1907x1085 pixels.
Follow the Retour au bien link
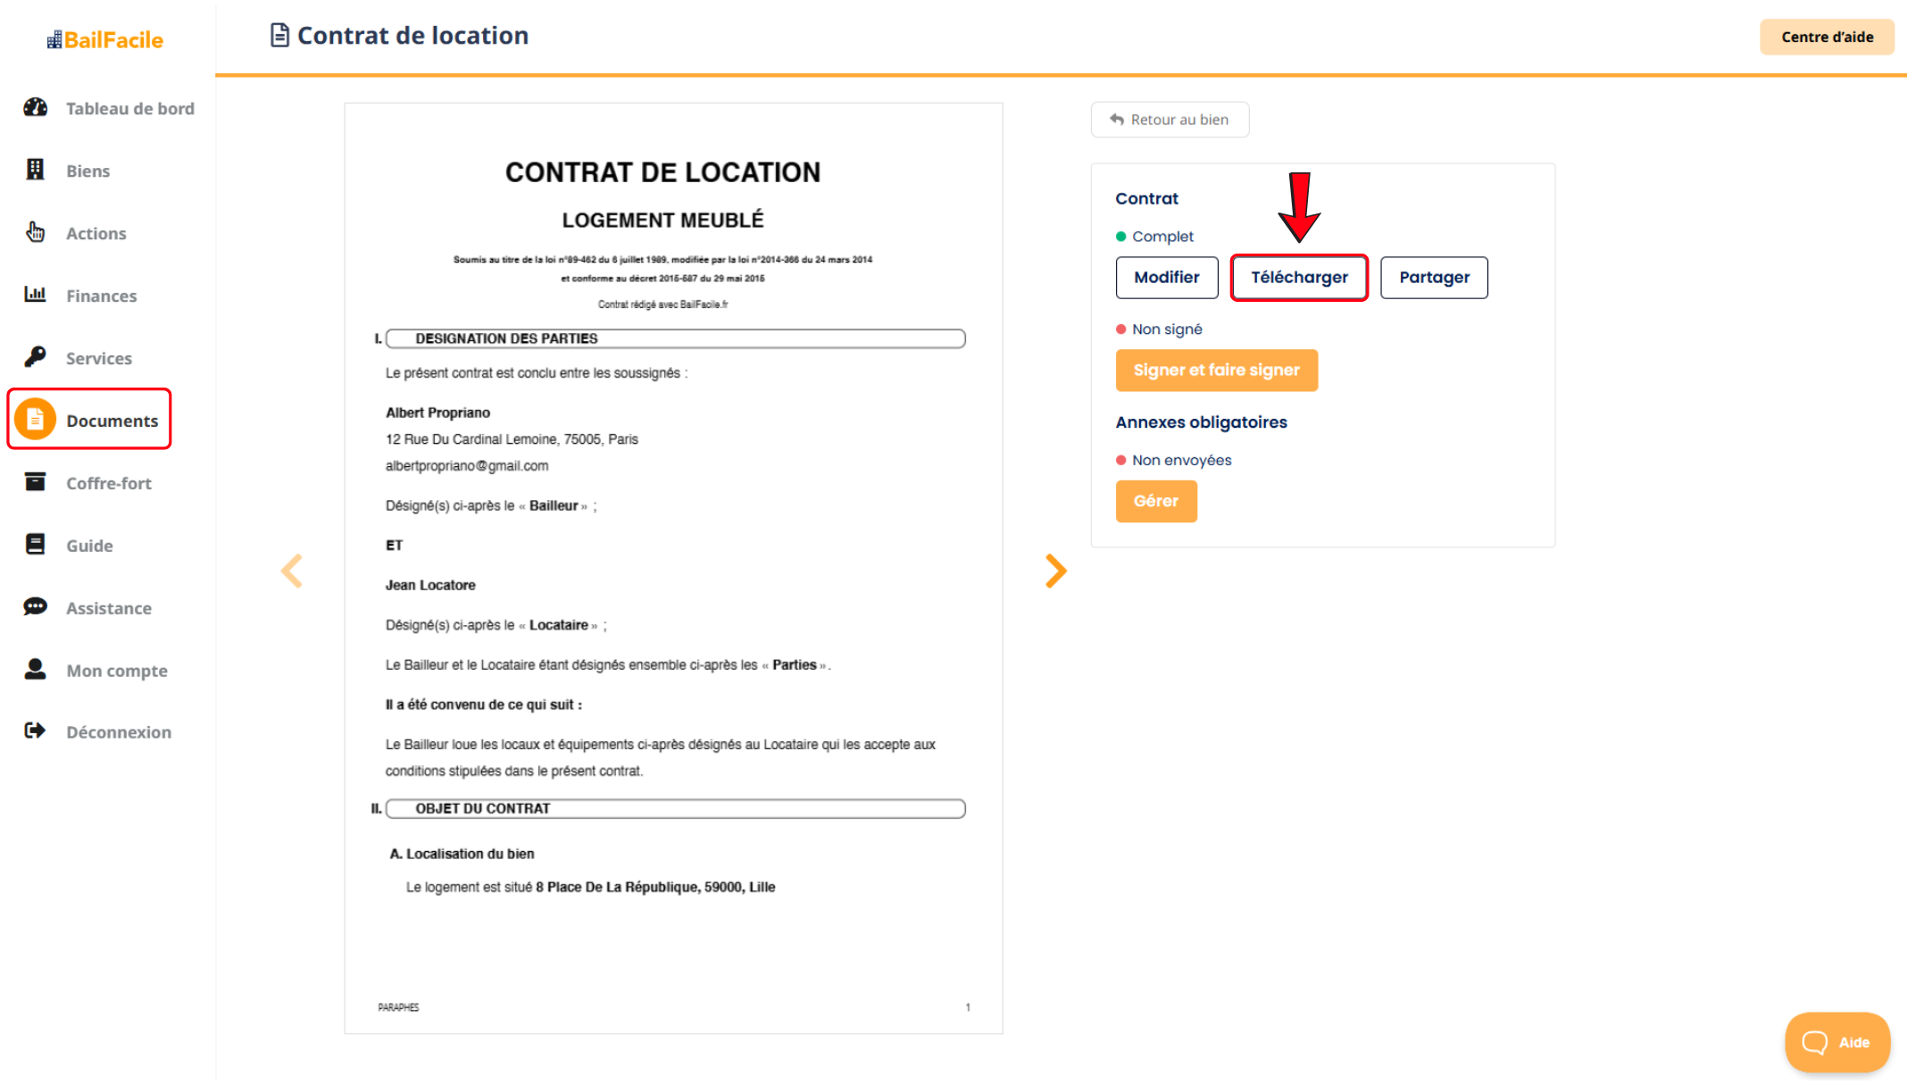(x=1169, y=120)
